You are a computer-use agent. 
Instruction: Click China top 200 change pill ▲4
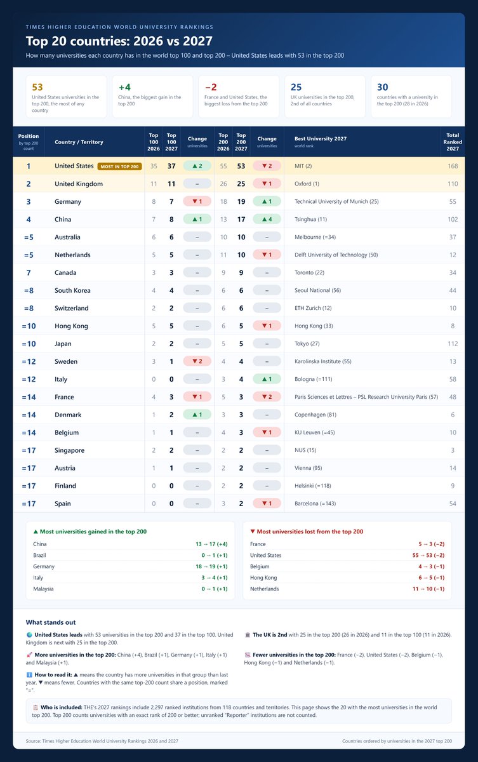[x=267, y=219]
